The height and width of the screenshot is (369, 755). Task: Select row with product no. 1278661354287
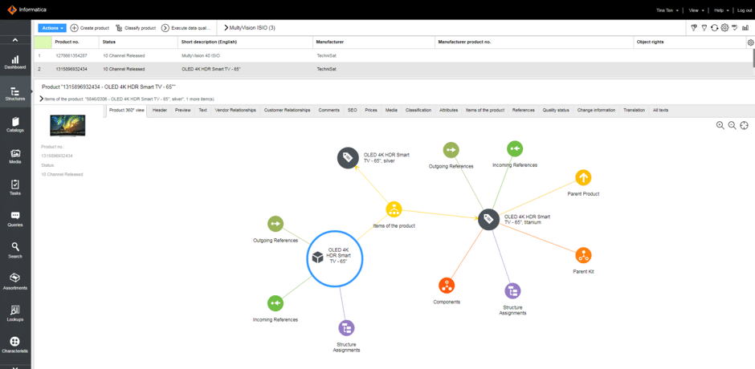tap(394, 56)
